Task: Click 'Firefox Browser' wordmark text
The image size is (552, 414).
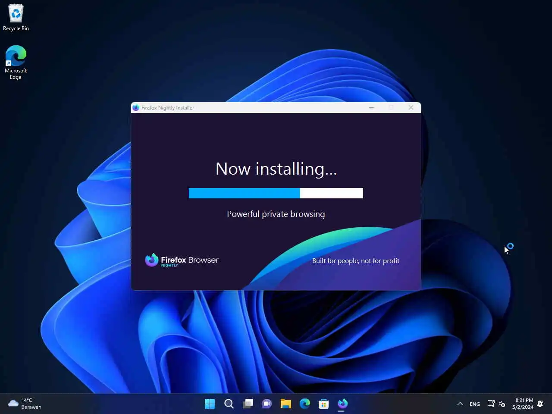Action: tap(190, 260)
